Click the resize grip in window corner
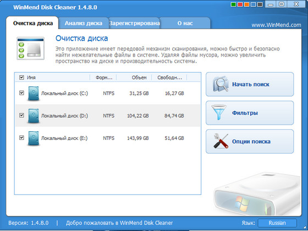This screenshot has height=231, width=308. (305, 228)
